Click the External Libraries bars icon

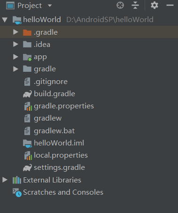pos(17,180)
